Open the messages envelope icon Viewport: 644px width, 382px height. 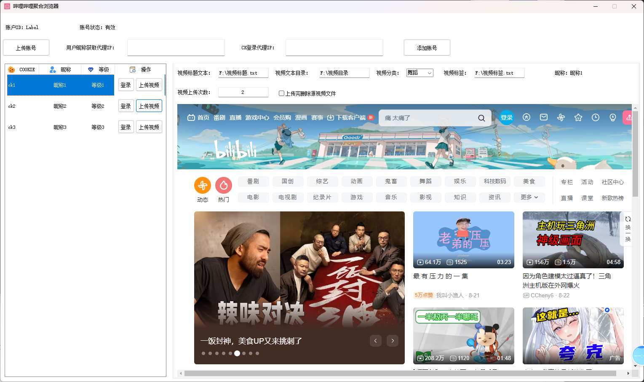coord(544,118)
